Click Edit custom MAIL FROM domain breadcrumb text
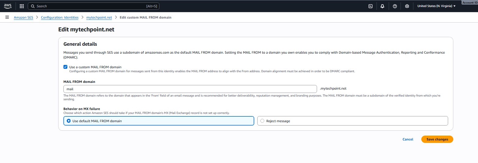 pyautogui.click(x=145, y=17)
